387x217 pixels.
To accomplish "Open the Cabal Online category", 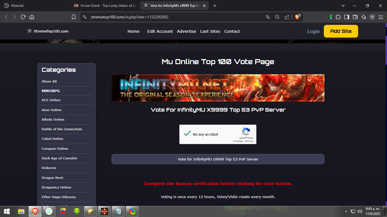I will [52, 139].
